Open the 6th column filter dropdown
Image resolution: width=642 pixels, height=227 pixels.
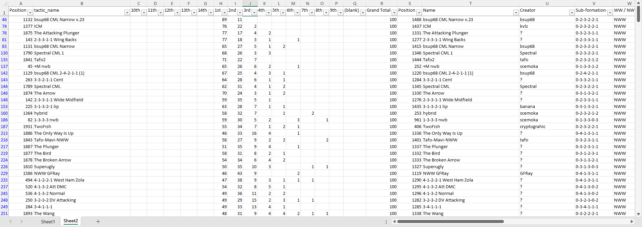click(x=297, y=12)
